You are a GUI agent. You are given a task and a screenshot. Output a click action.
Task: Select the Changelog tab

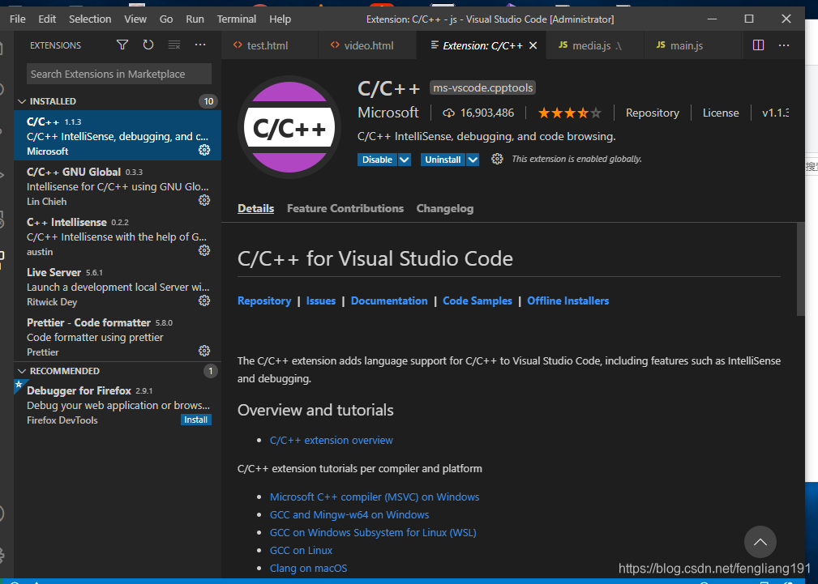[x=445, y=209]
